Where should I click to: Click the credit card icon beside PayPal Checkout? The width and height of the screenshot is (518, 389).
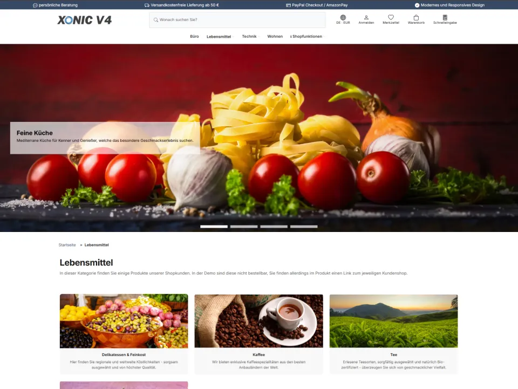[x=288, y=5]
